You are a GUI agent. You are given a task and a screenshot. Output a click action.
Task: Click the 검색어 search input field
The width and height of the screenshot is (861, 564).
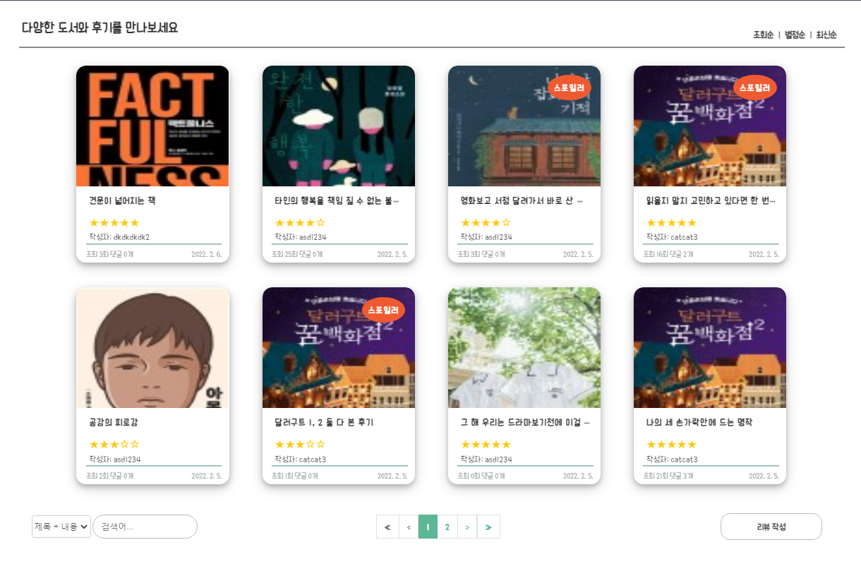click(x=145, y=527)
